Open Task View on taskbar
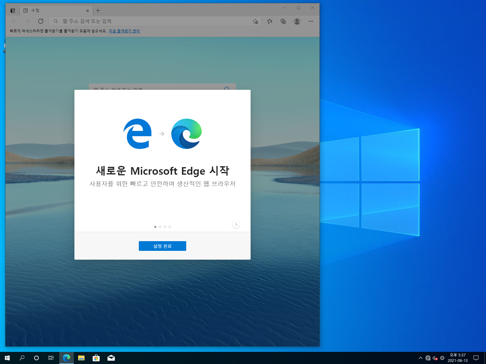This screenshot has width=486, height=364. [51, 358]
